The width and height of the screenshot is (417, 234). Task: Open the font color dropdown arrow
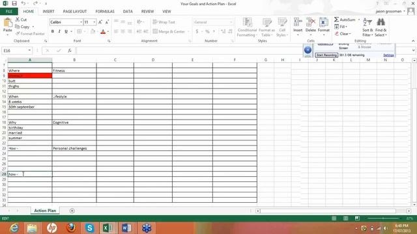point(108,32)
